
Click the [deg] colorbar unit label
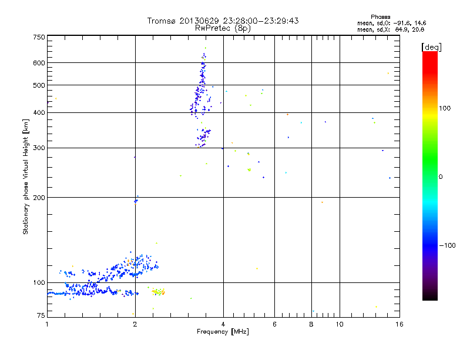point(431,46)
